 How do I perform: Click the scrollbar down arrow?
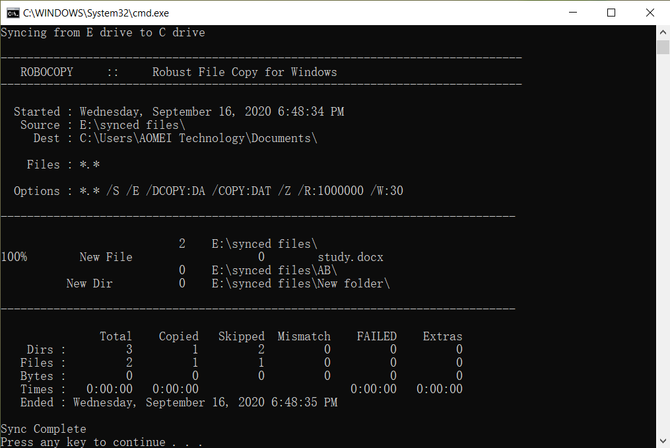coord(663,441)
